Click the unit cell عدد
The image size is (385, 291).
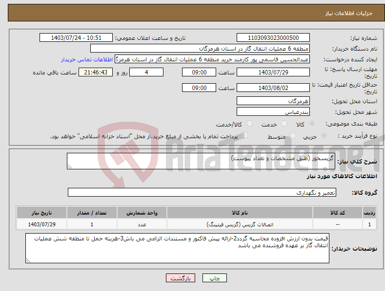click(x=142, y=224)
